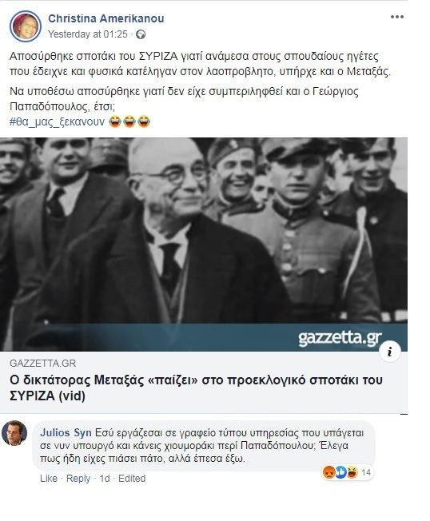Reply to Julios Syn's comment
430x521 pixels.
78,479
